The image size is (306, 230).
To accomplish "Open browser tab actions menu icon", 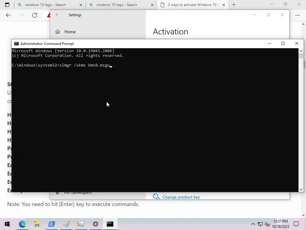I will pos(7,5).
